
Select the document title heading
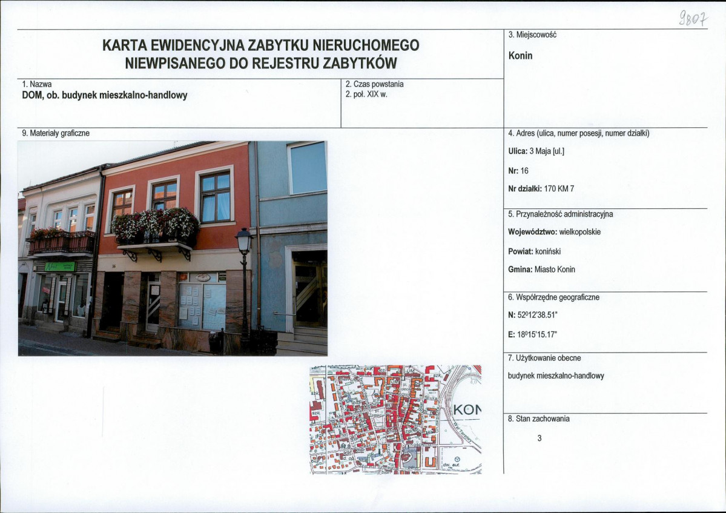click(x=261, y=54)
